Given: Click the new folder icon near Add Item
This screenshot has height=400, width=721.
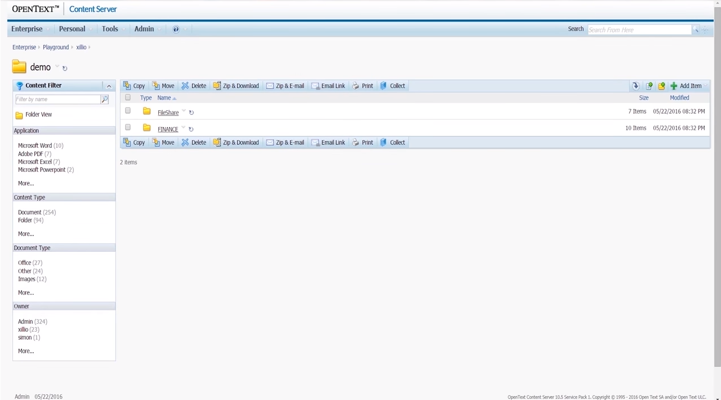Looking at the screenshot, I should pyautogui.click(x=662, y=86).
